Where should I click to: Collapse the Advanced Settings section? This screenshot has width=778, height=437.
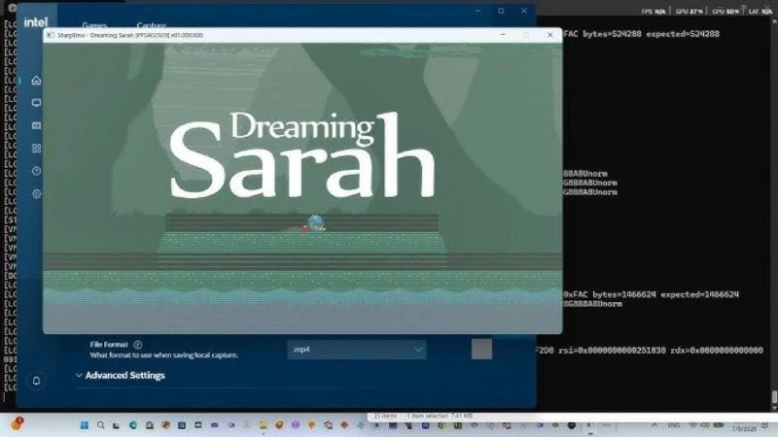(x=121, y=375)
